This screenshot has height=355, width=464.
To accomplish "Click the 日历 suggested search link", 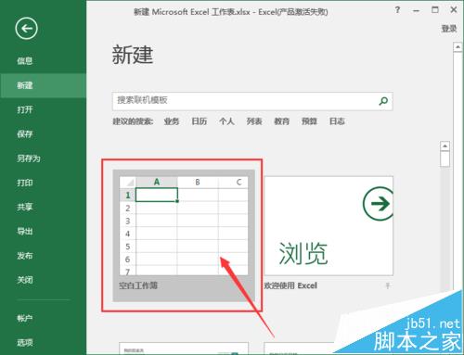I will 200,121.
